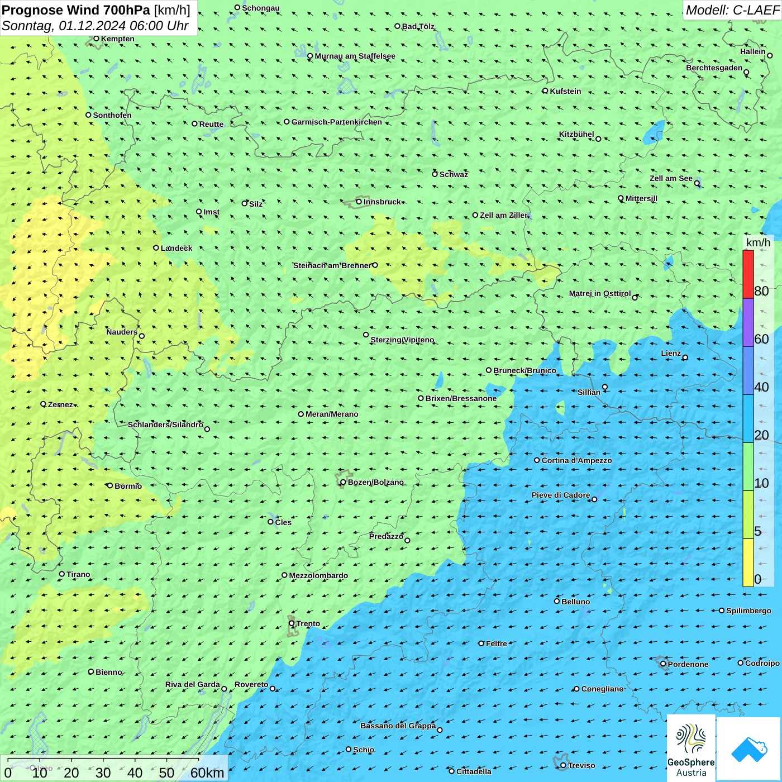Click the Pordenone city label
The image size is (782, 782).
(x=688, y=664)
